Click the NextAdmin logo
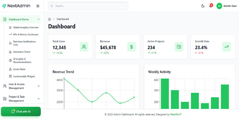Image resolution: width=239 pixels, height=119 pixels. pos(16,6)
